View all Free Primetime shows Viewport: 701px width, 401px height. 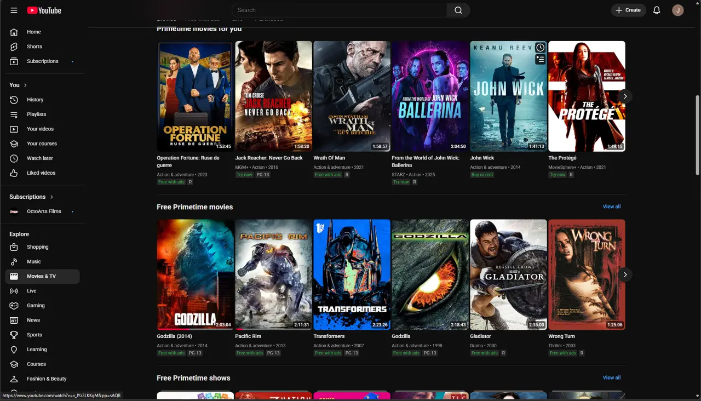click(x=612, y=377)
